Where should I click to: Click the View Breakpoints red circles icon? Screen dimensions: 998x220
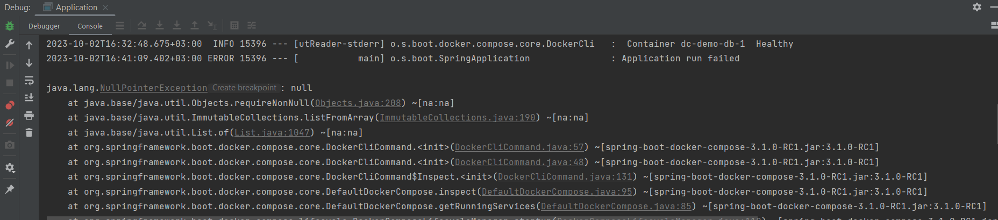pyautogui.click(x=10, y=105)
